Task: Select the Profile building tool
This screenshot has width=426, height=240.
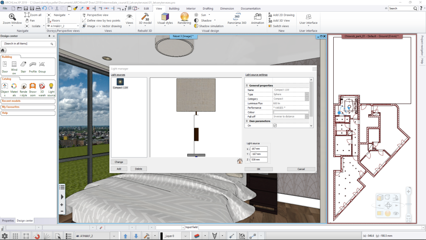Action: pyautogui.click(x=32, y=67)
